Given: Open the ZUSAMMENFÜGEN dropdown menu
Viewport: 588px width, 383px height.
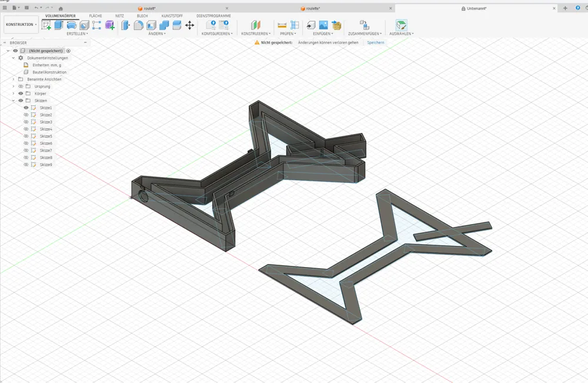Looking at the screenshot, I should [365, 34].
